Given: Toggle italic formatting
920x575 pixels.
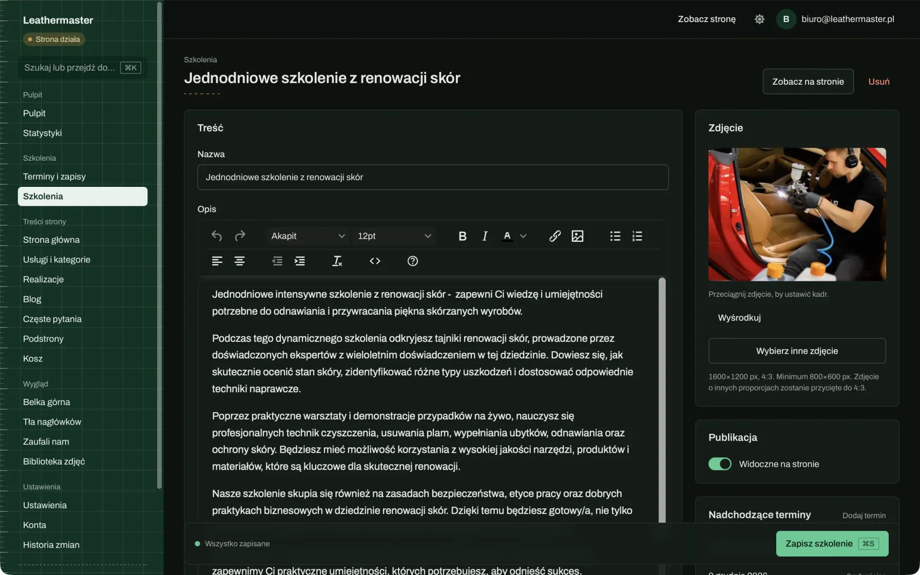Looking at the screenshot, I should 485,236.
